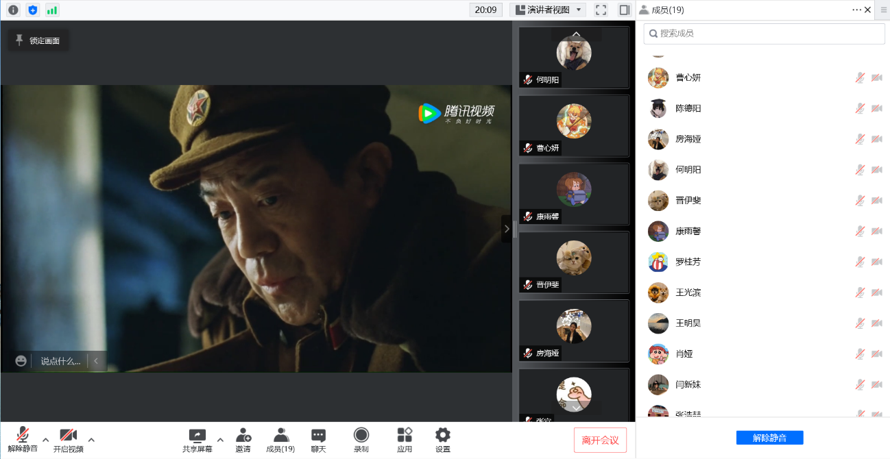Click the name 康雨馨 in the member list
The image size is (890, 459).
[688, 231]
